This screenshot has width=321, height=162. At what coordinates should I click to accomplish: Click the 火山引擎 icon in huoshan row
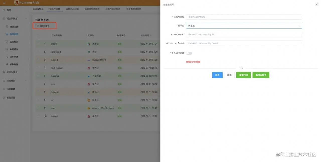pyautogui.click(x=89, y=76)
